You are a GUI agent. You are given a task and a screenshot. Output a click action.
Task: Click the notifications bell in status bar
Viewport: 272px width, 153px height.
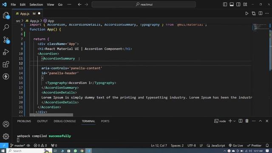[267, 145]
